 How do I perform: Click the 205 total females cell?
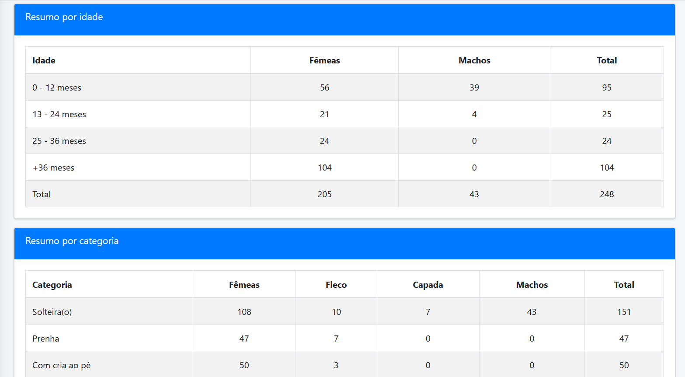tap(324, 194)
